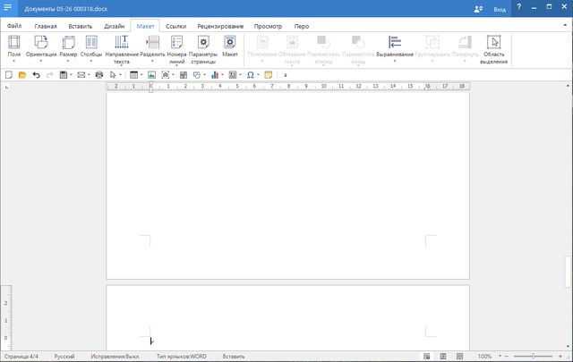Open file using the folder icon
Image resolution: width=573 pixels, height=362 pixels.
(22, 75)
